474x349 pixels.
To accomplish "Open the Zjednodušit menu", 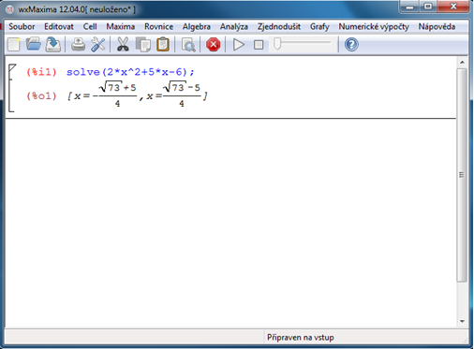I will coord(279,27).
